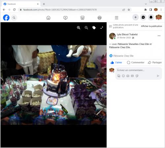
Task: Open the Groups icon
Action: (x=100, y=18)
